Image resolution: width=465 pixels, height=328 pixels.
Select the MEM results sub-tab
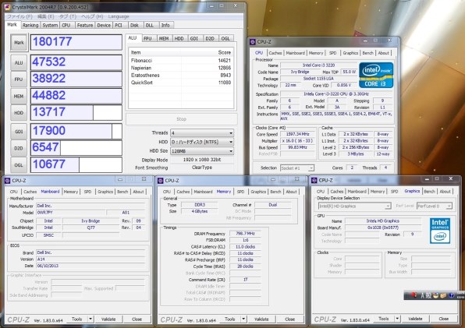(164, 38)
